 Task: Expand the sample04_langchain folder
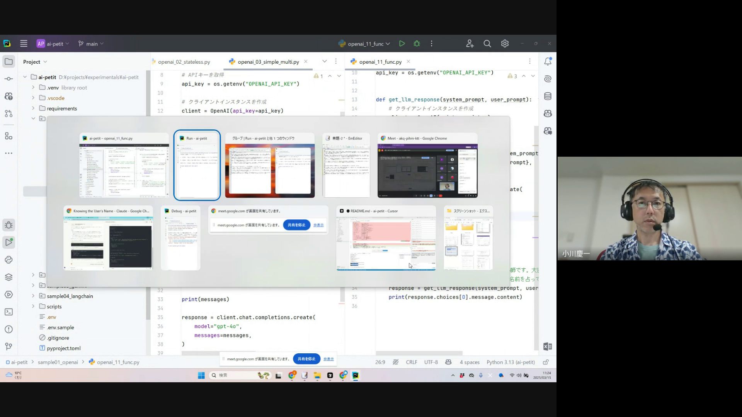coord(33,296)
